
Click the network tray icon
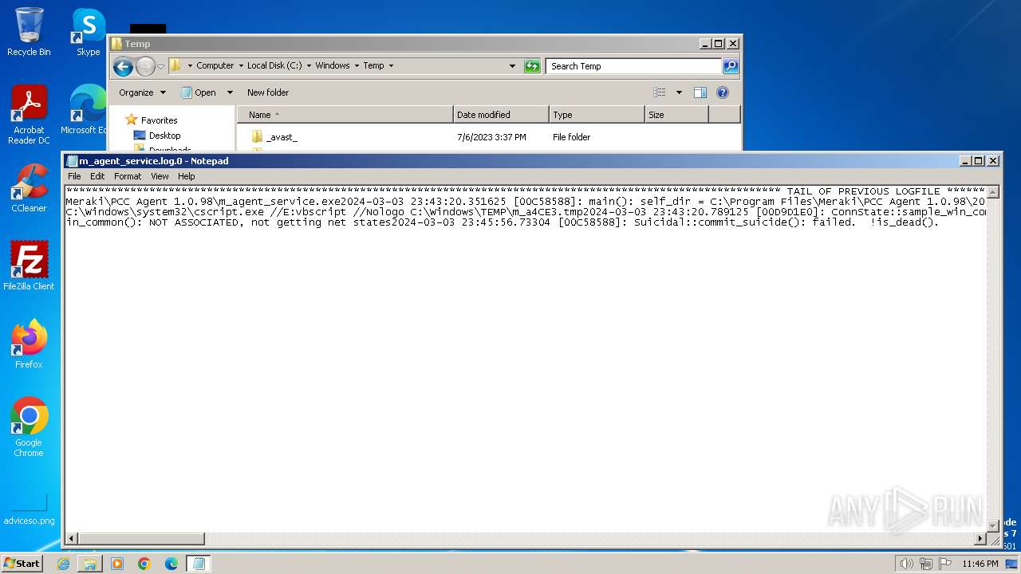click(925, 564)
